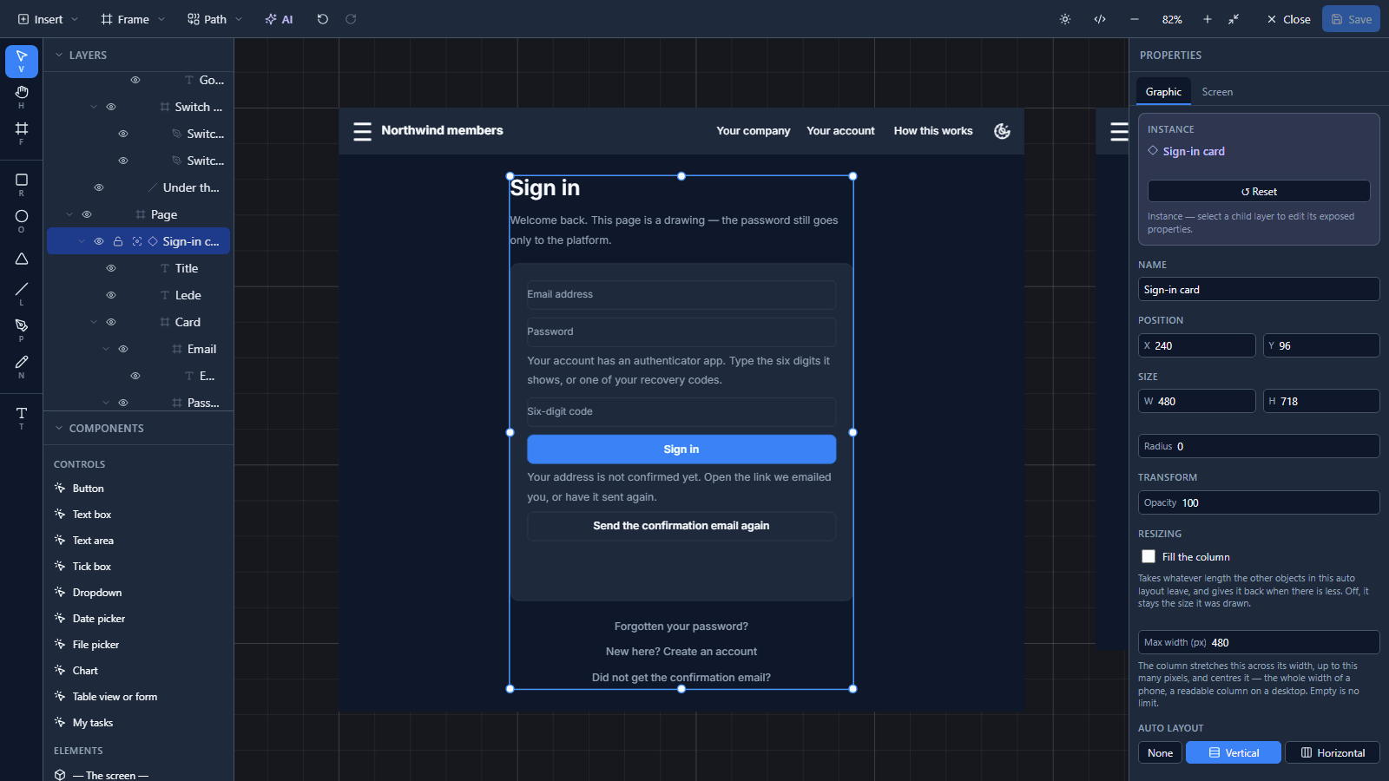Select the Triangle shape tool
This screenshot has width=1389, height=781.
22,259
